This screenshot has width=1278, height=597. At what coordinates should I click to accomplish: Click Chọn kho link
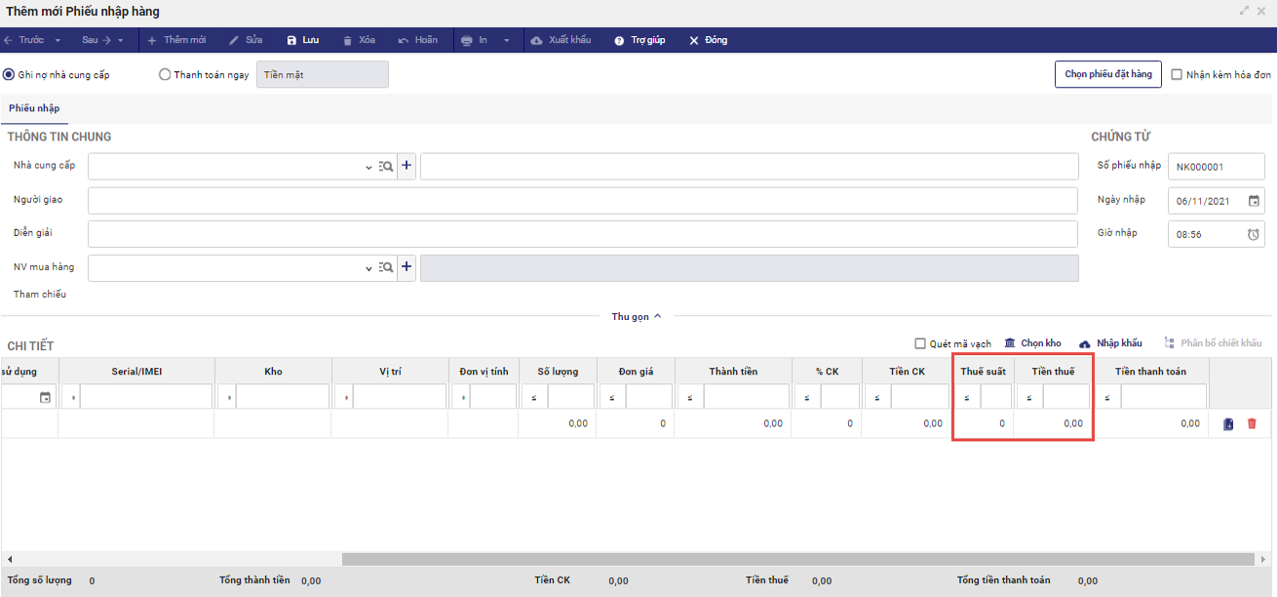[1032, 343]
